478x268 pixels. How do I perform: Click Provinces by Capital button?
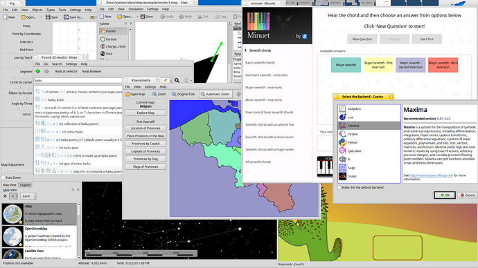(x=145, y=144)
